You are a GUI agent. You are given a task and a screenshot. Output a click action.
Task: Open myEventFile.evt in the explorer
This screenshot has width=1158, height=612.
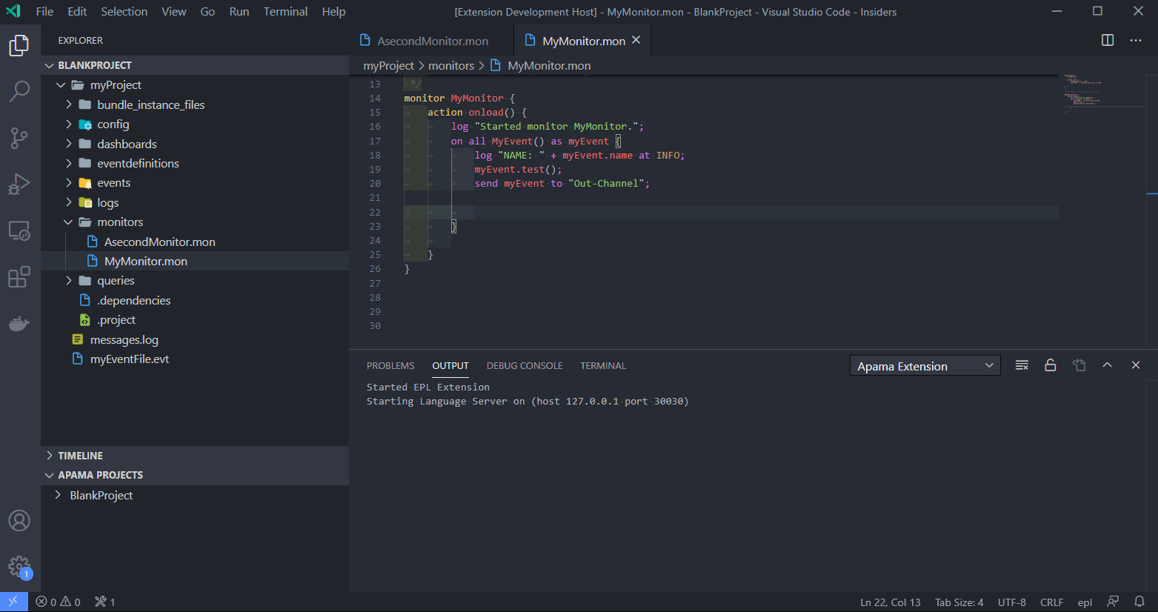[x=195, y=359]
